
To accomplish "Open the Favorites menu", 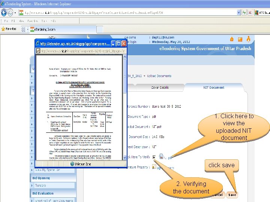I will [33, 21].
